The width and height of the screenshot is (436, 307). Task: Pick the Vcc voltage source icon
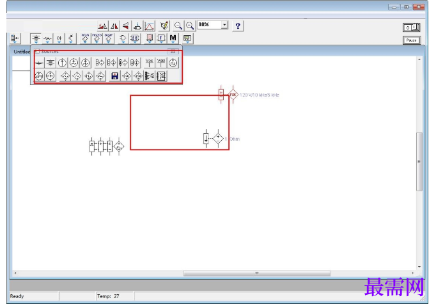(150, 63)
